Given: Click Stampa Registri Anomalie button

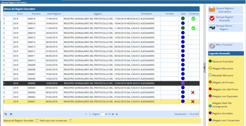Looking at the screenshot, I should [225, 19].
